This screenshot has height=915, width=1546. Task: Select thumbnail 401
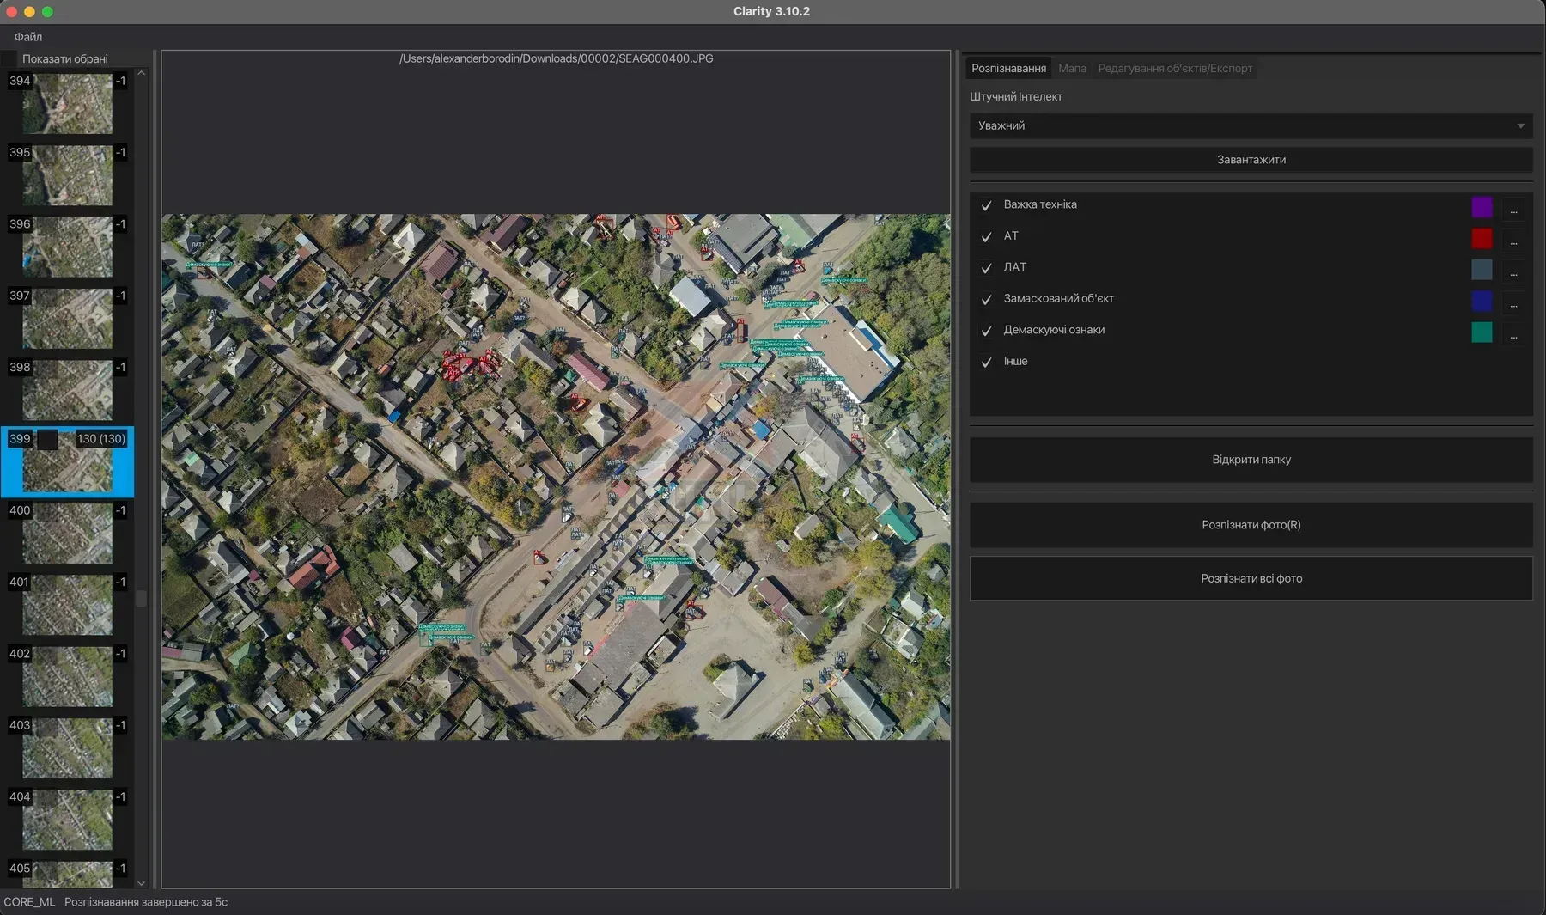coord(67,605)
